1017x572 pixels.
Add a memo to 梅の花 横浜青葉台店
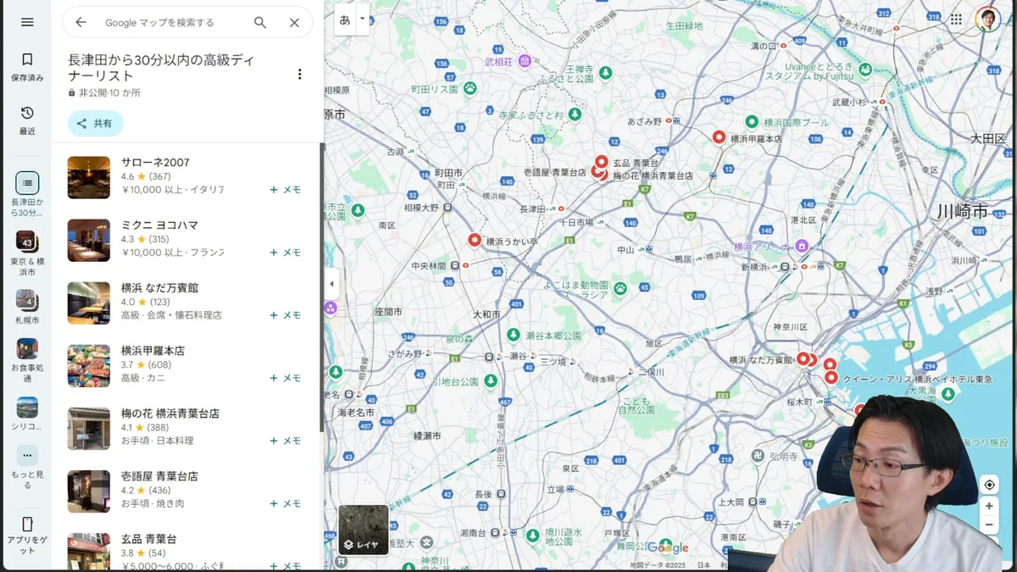pos(285,441)
